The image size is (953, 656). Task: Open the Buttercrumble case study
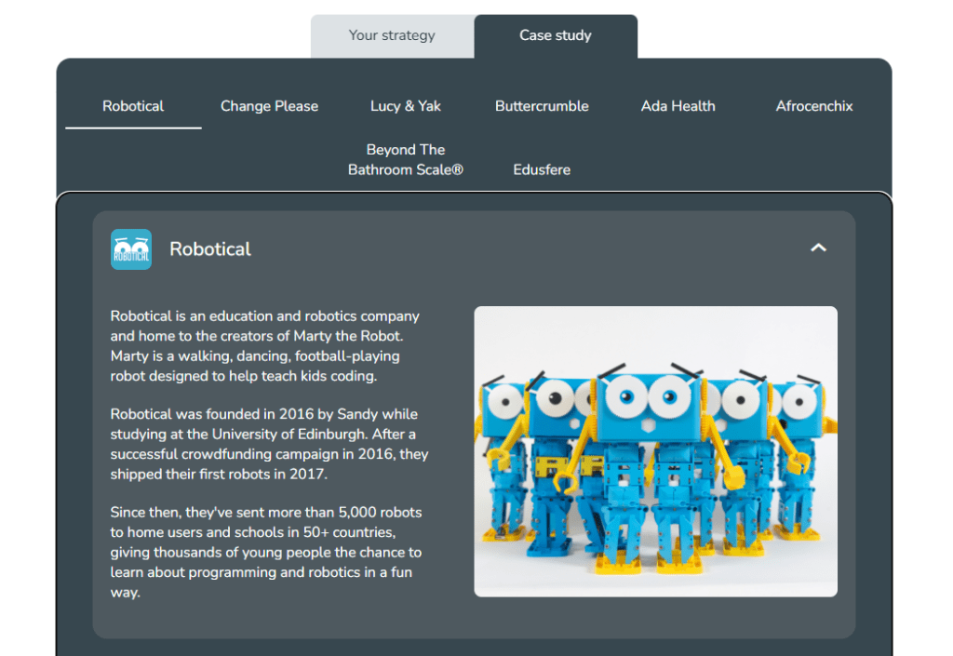coord(542,106)
